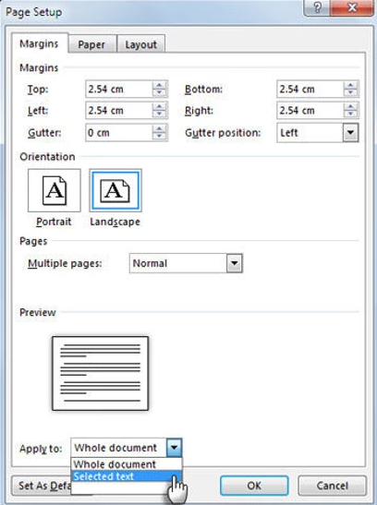Decrease the Right margin with down arrow
This screenshot has width=377, height=505.
pos(350,114)
